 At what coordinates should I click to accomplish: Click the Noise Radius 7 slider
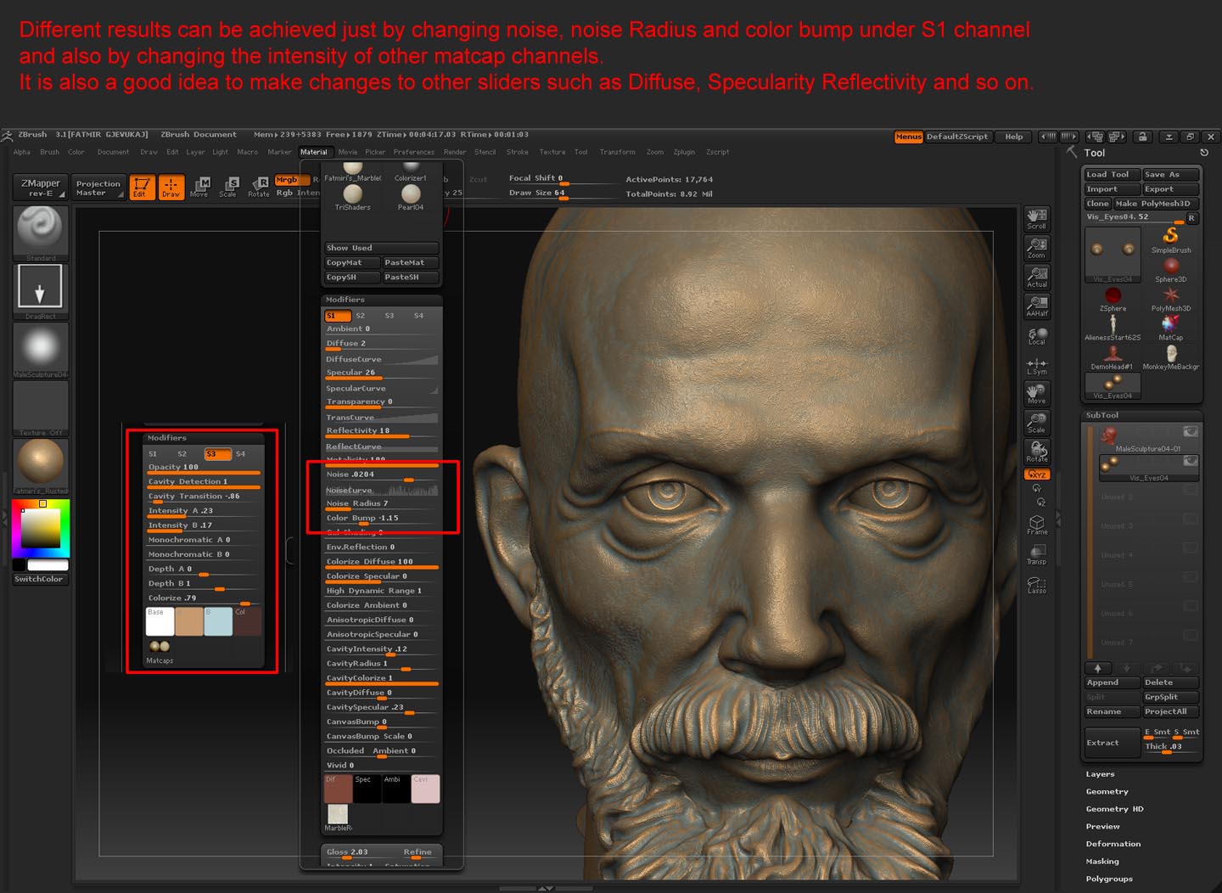pyautogui.click(x=382, y=503)
